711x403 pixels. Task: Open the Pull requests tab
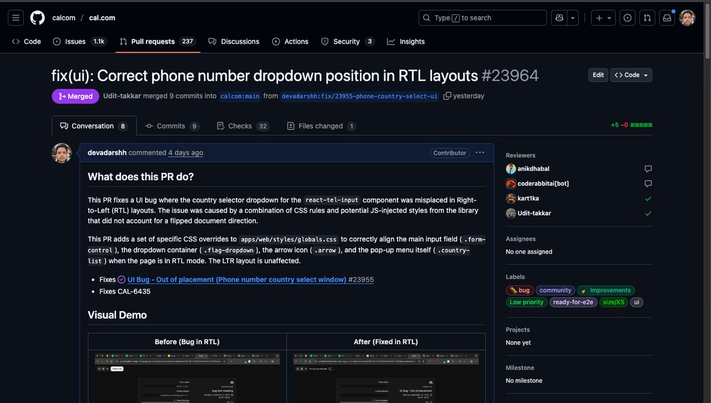(x=156, y=41)
